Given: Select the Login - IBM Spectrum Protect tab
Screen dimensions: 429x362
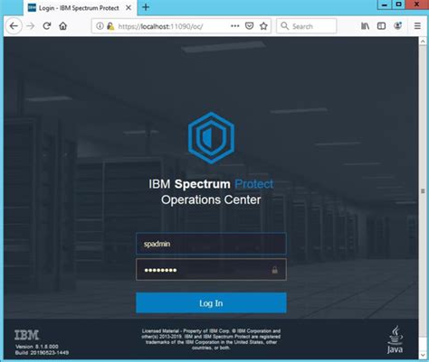Looking at the screenshot, I should pyautogui.click(x=80, y=8).
